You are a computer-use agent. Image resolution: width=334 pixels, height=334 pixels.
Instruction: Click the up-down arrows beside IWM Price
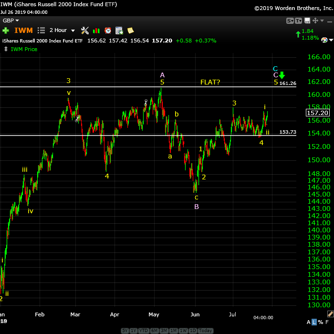pyautogui.click(x=6, y=49)
